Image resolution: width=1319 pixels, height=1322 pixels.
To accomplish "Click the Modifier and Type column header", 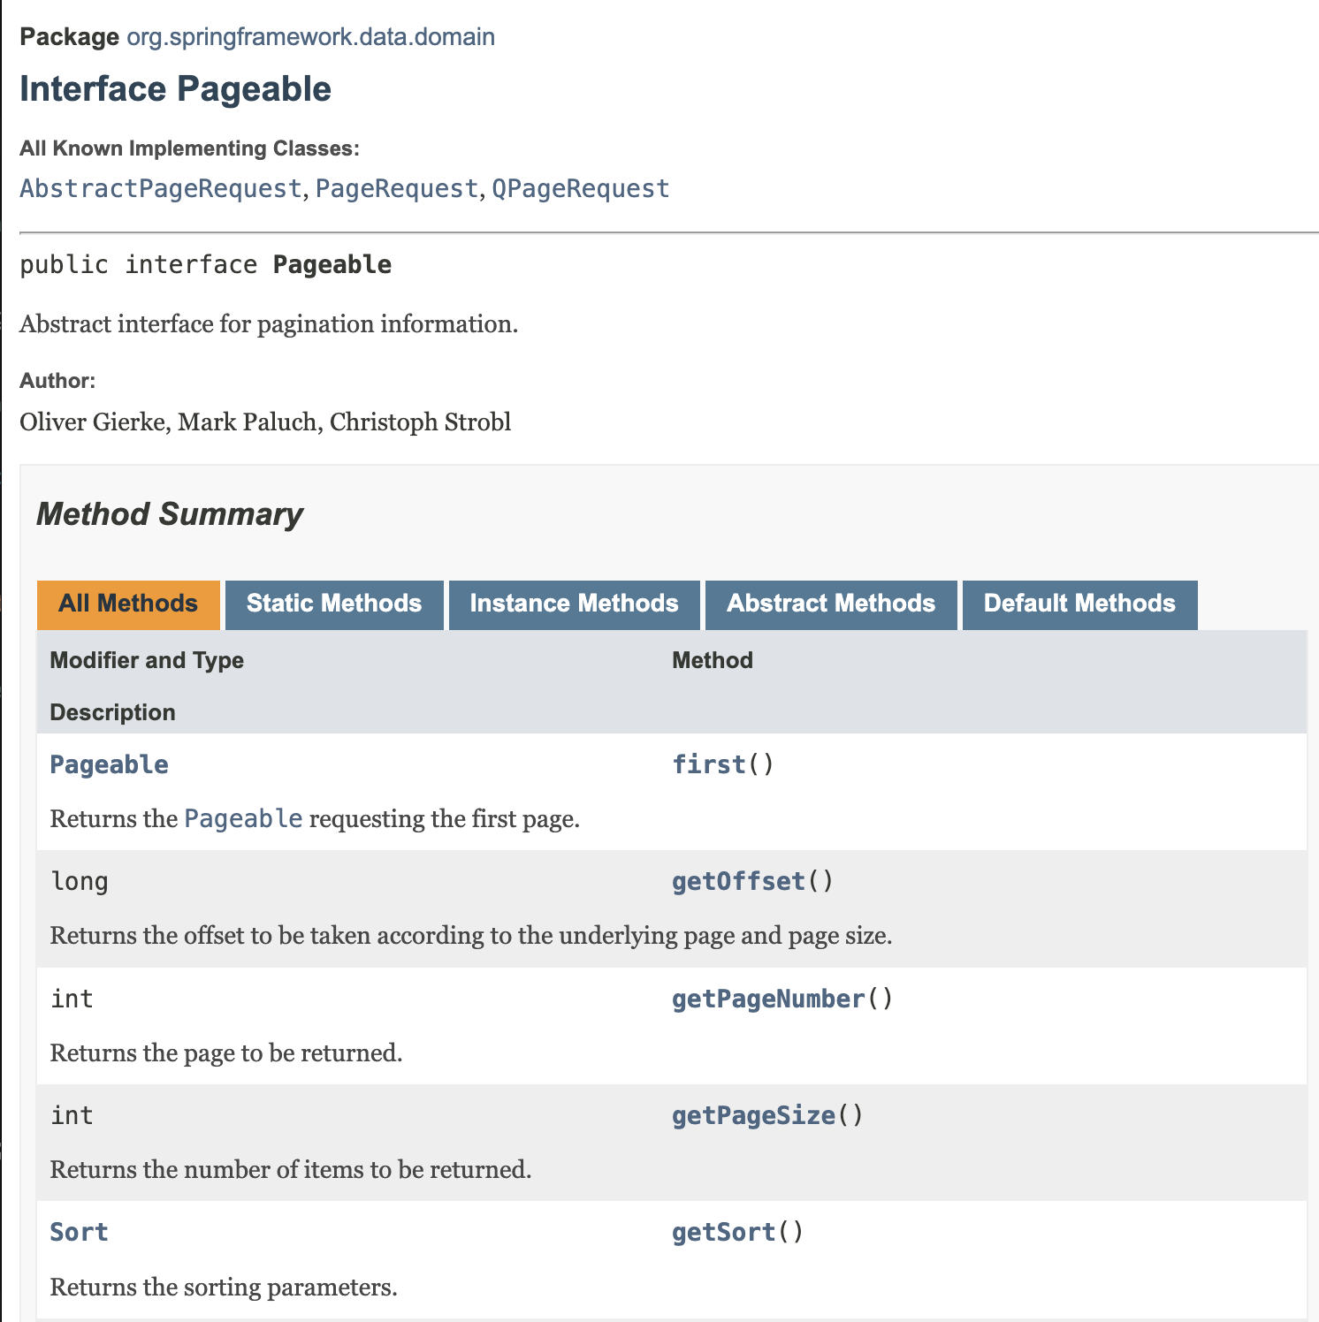I will coord(147,660).
